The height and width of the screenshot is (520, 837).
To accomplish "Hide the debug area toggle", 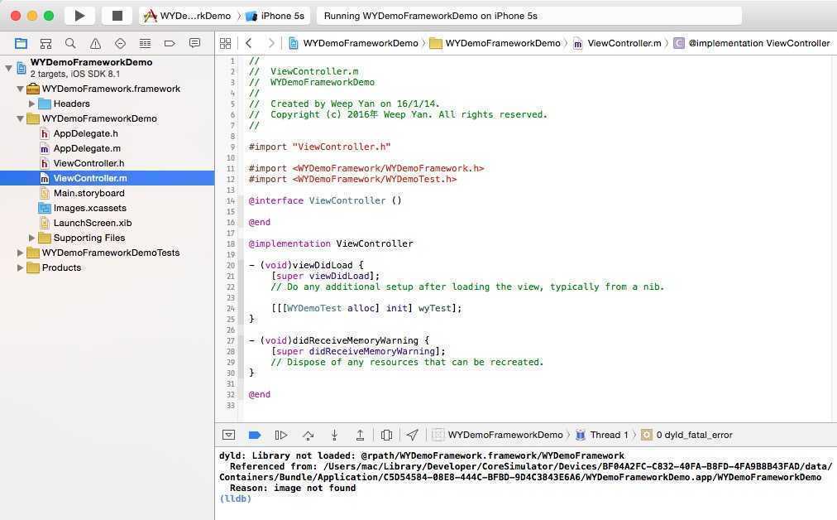I will click(x=228, y=435).
